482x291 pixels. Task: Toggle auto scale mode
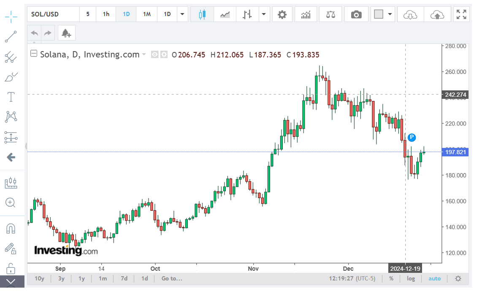(x=435, y=278)
